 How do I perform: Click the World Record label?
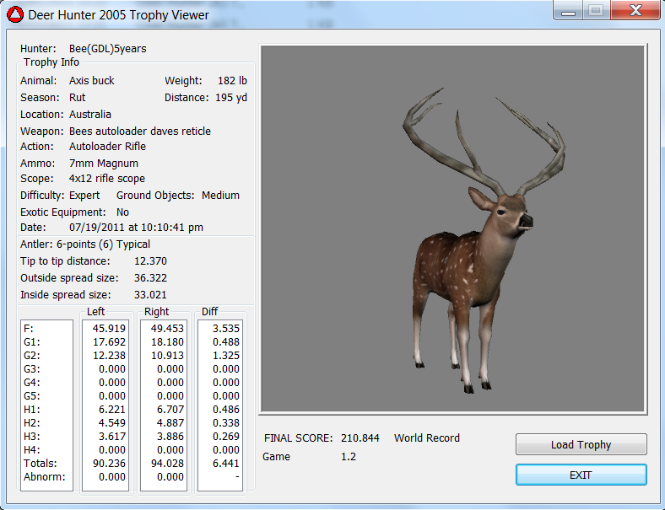[426, 438]
